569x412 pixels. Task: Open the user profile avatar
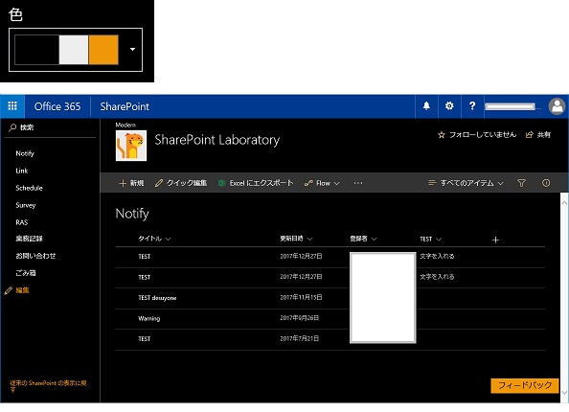[x=557, y=106]
